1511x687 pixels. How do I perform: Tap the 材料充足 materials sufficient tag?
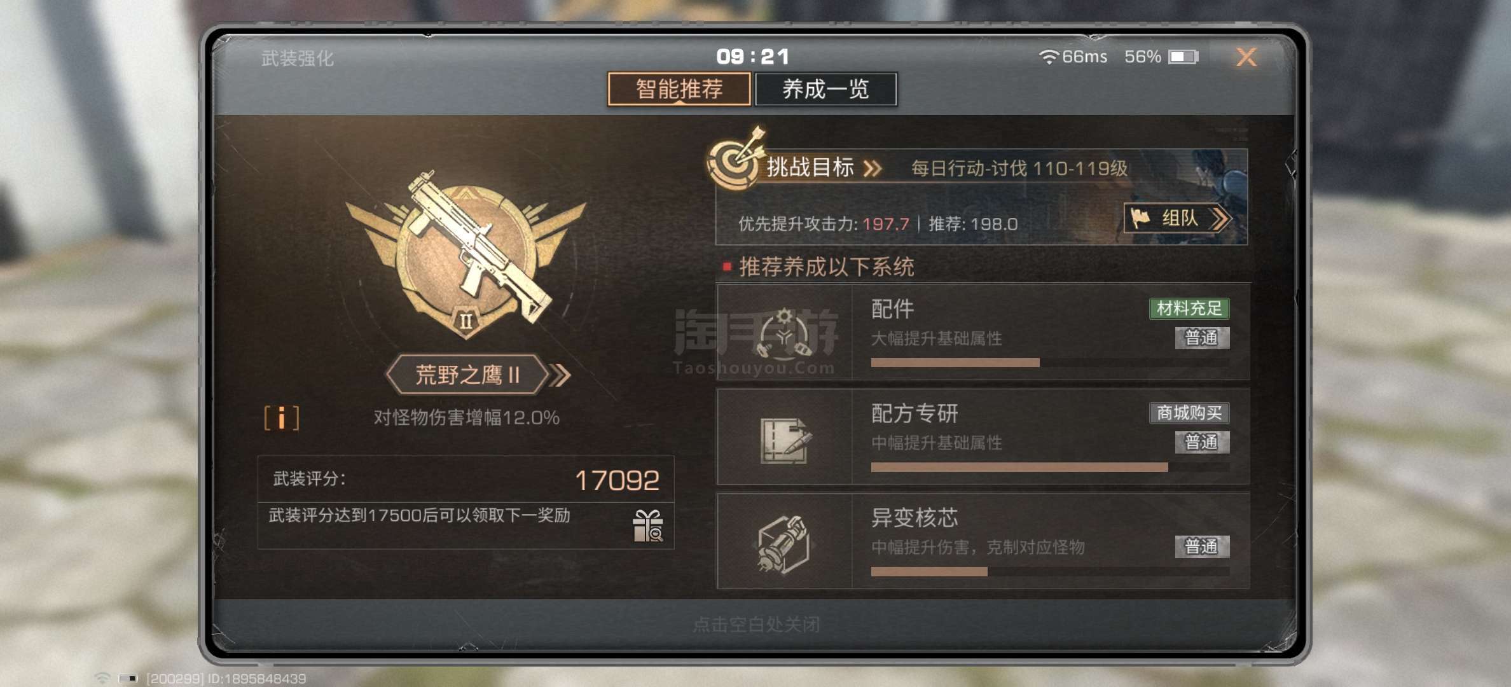click(x=1189, y=309)
